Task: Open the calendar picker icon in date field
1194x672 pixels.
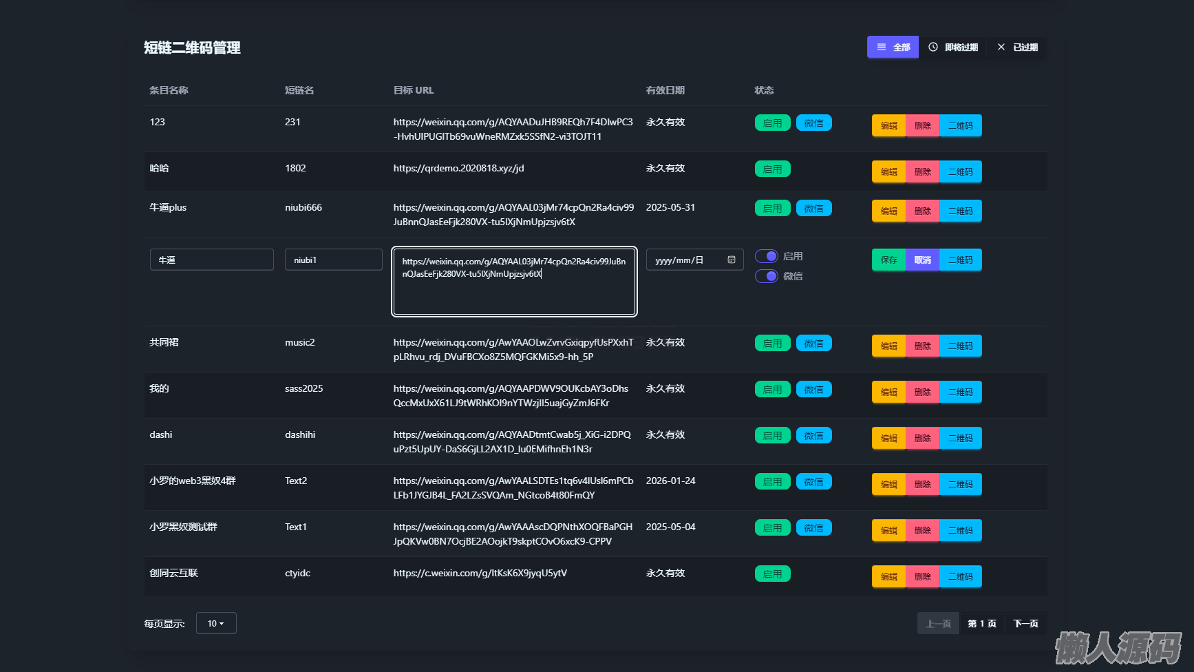Action: pos(732,260)
